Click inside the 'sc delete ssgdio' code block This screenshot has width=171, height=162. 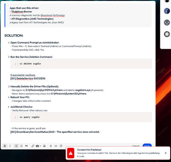(81, 64)
